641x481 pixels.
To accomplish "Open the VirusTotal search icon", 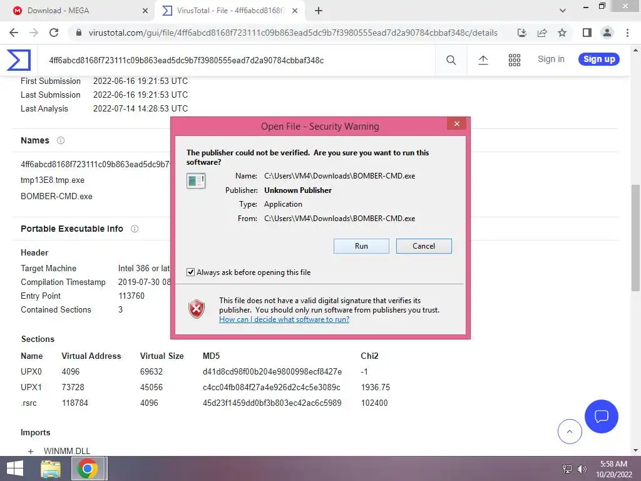I will 451,60.
